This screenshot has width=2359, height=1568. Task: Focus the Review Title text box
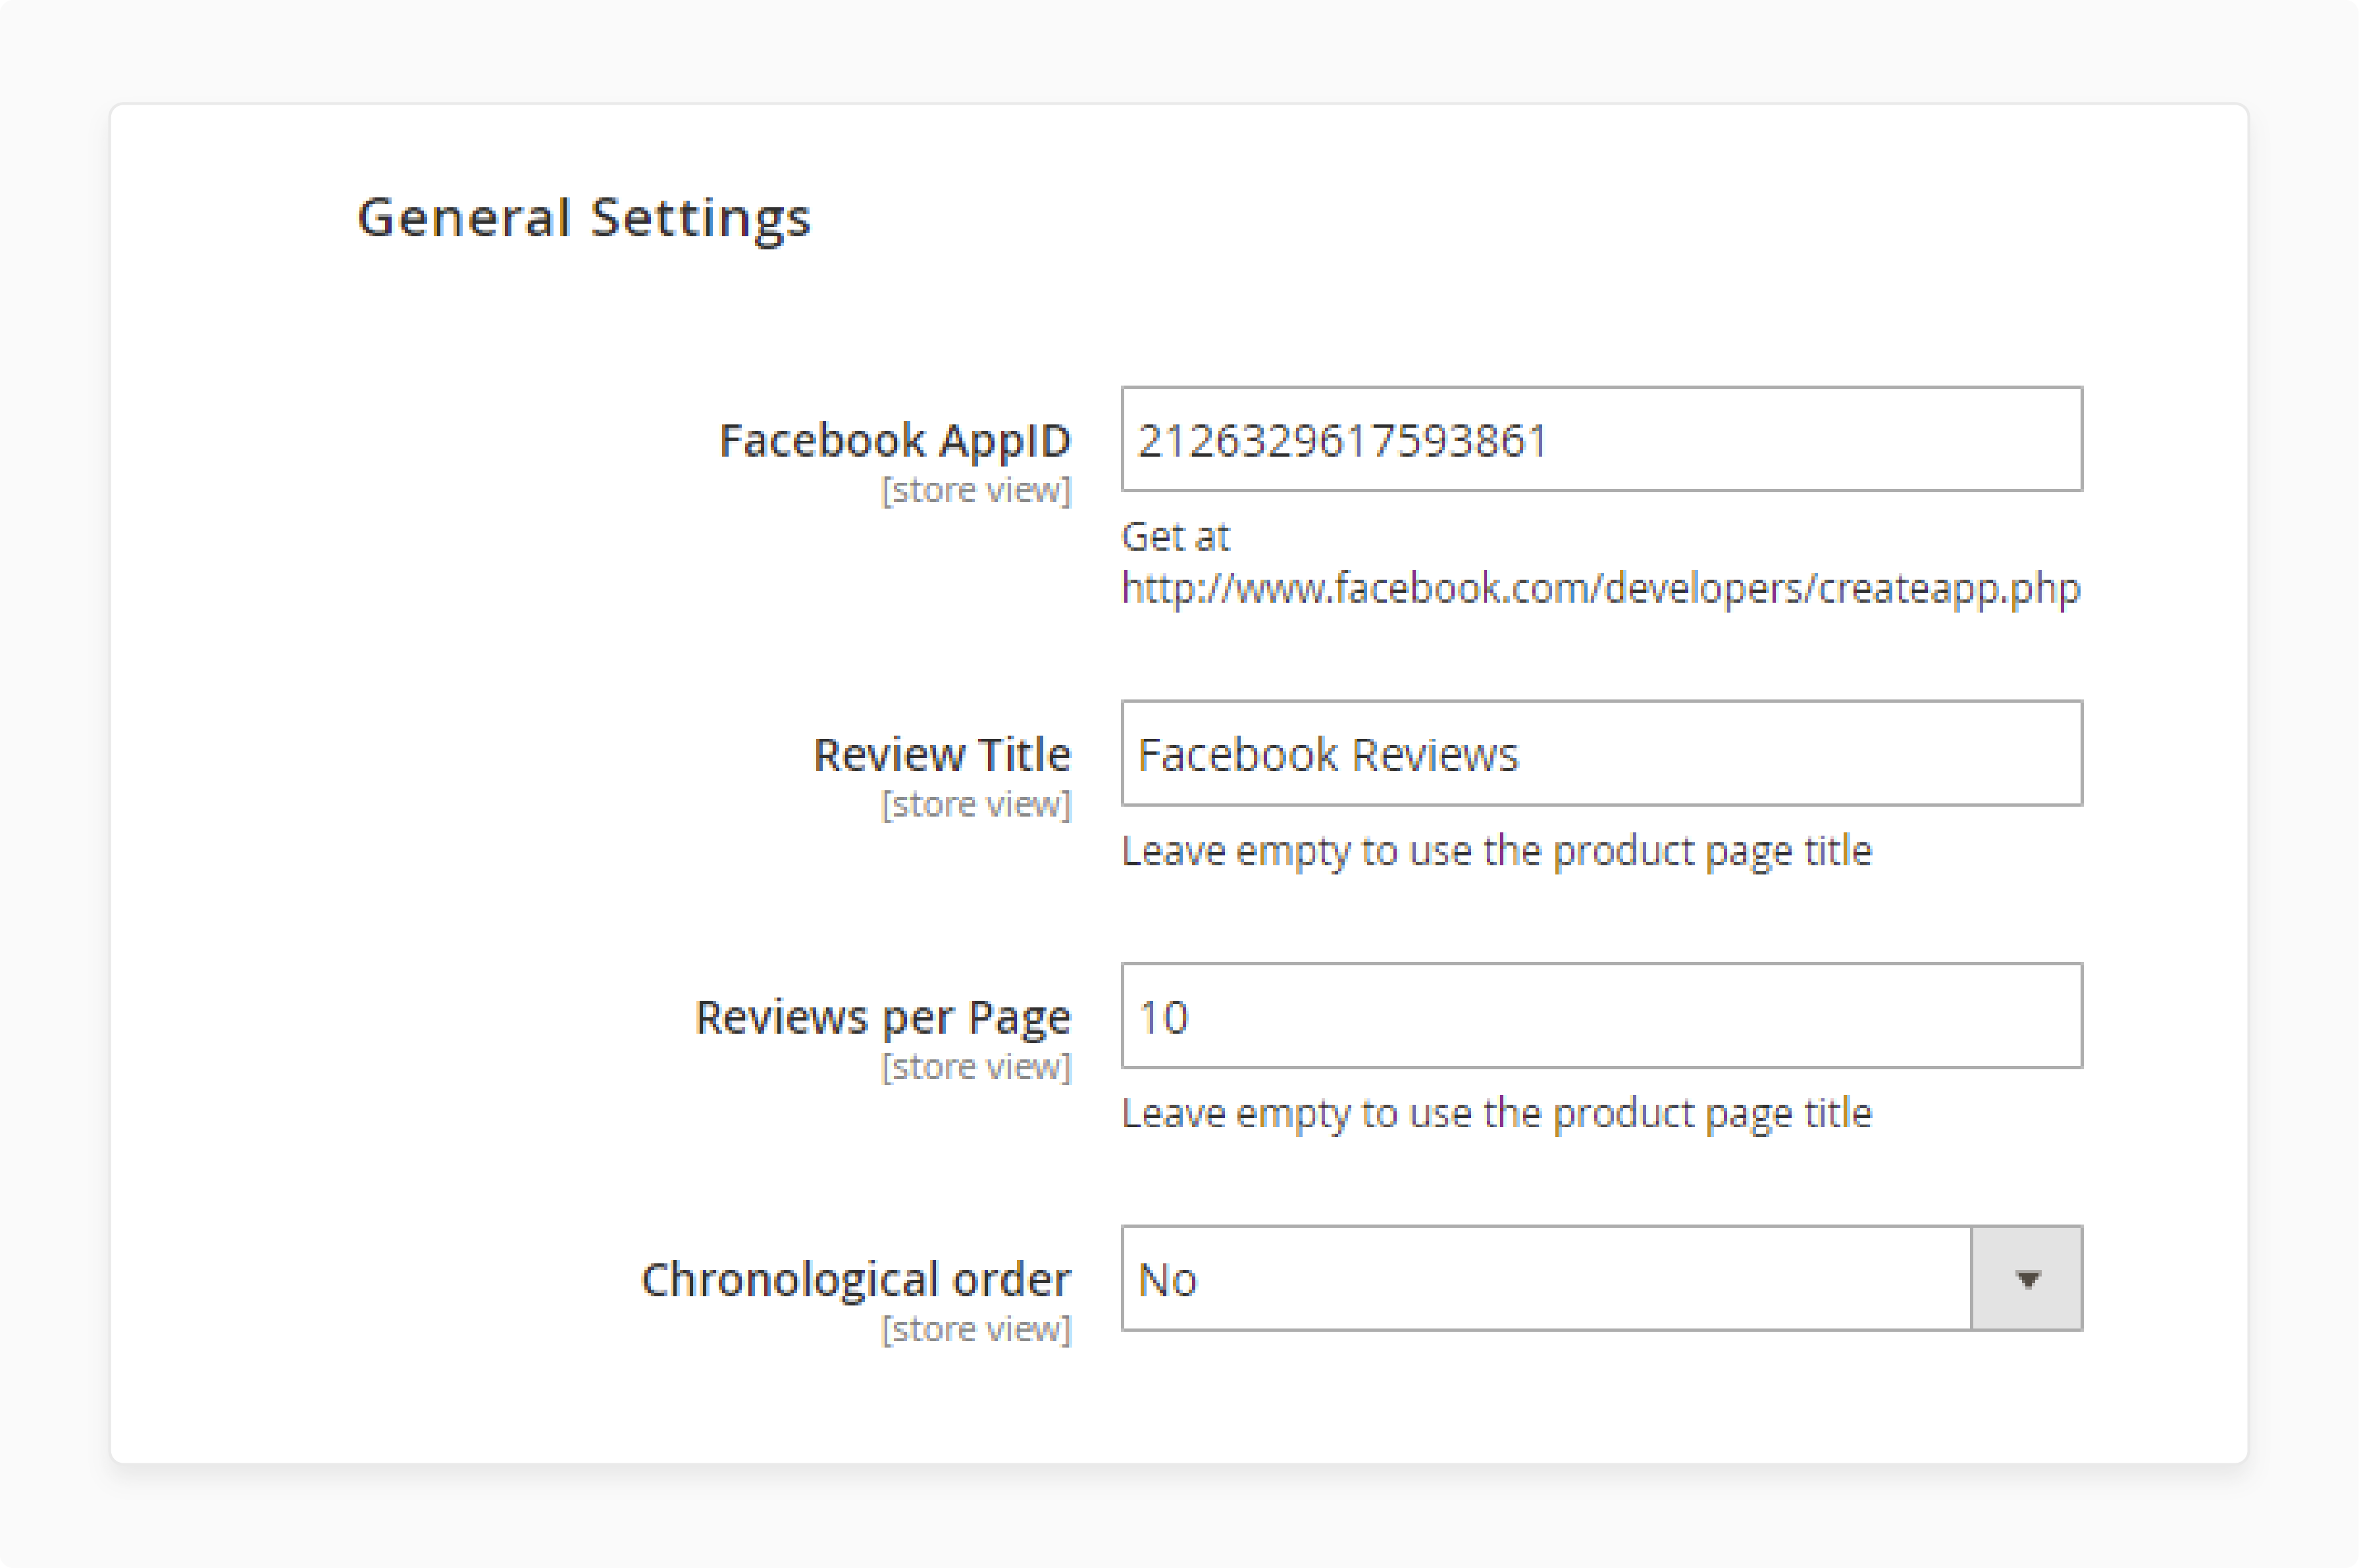[1601, 753]
